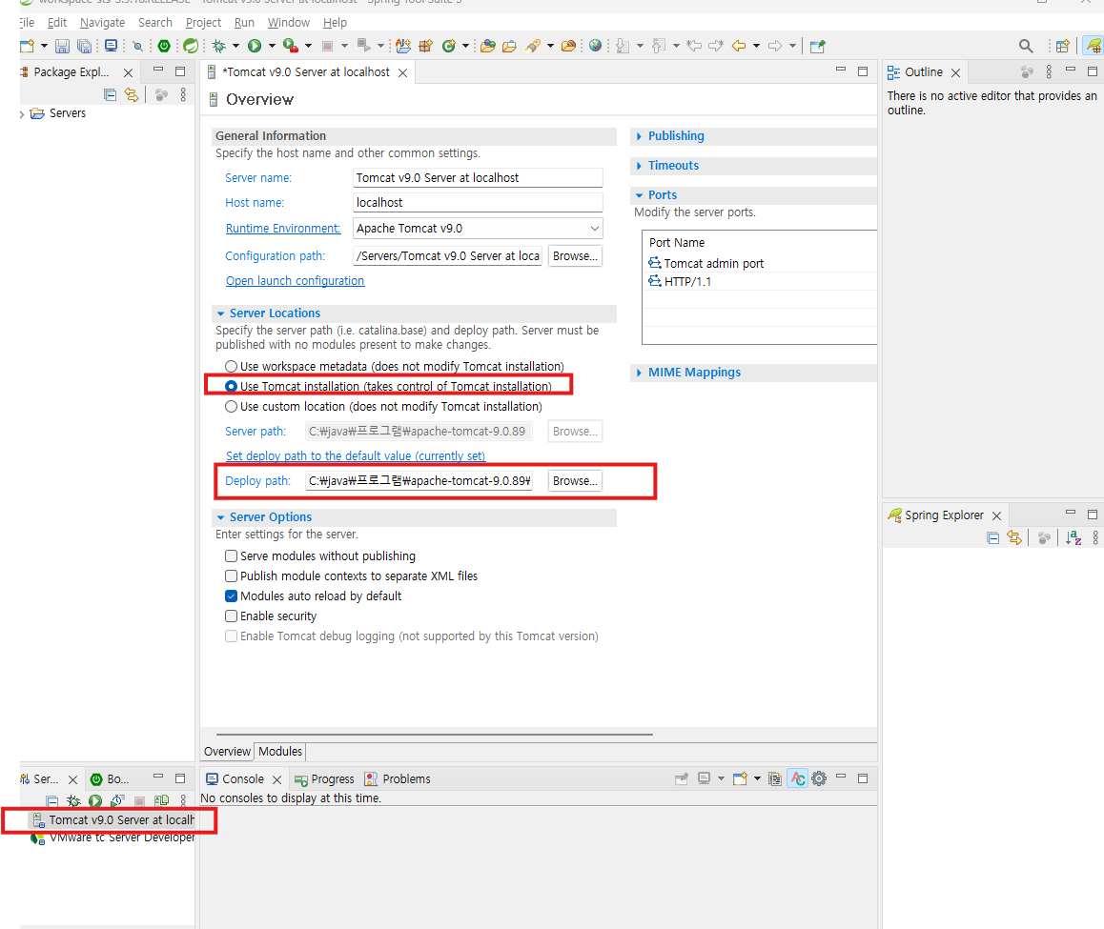Screen dimensions: 1104x929
Task: Click Browse button next to Deploy path
Action: (575, 481)
